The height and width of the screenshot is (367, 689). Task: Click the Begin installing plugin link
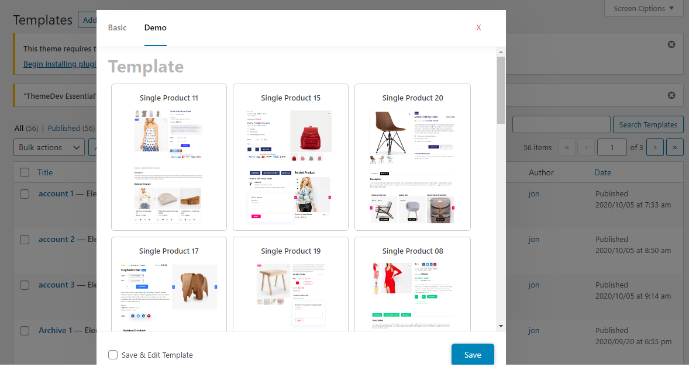[x=60, y=64]
